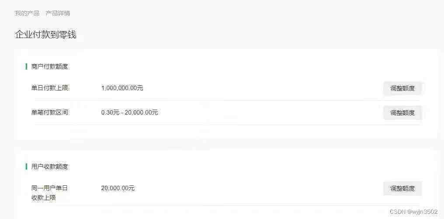The image size is (444, 219).
Task: Click the 我的产品 breadcrumb link
Action: pyautogui.click(x=27, y=13)
